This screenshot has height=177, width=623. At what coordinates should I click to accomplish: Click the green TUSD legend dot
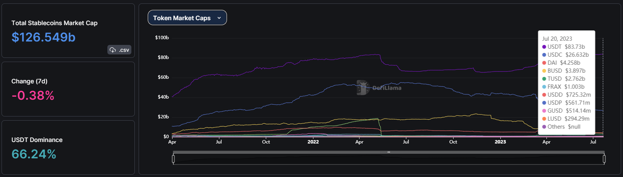(x=544, y=79)
